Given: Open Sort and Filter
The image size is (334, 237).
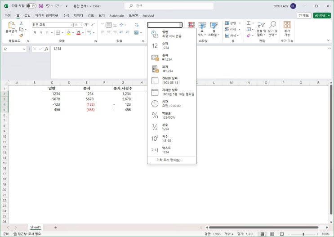Looking at the screenshot, I should (261, 29).
